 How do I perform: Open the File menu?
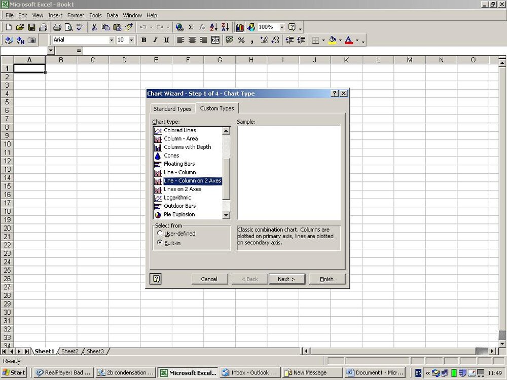click(x=9, y=15)
